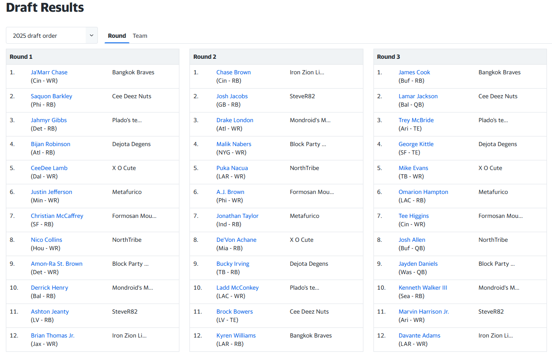Viewport: 552px width, 356px height.
Task: Click (Bal - QB) under Lamar Jackson
Action: tap(411, 105)
